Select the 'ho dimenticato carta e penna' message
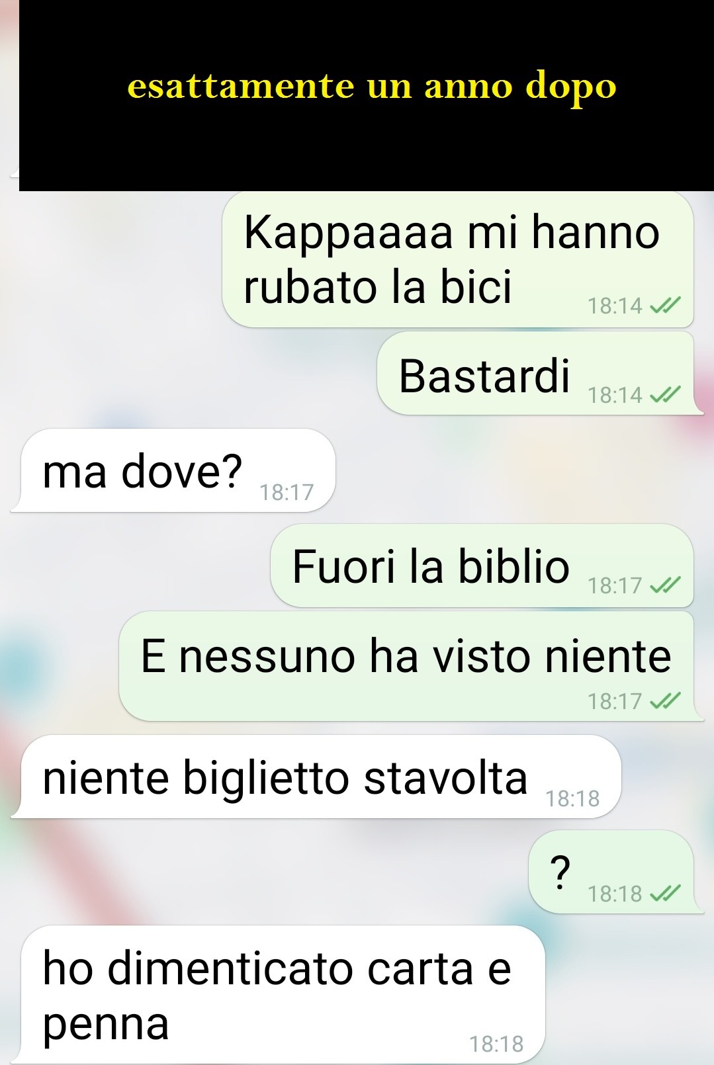Image resolution: width=714 pixels, height=1065 pixels. click(x=279, y=994)
